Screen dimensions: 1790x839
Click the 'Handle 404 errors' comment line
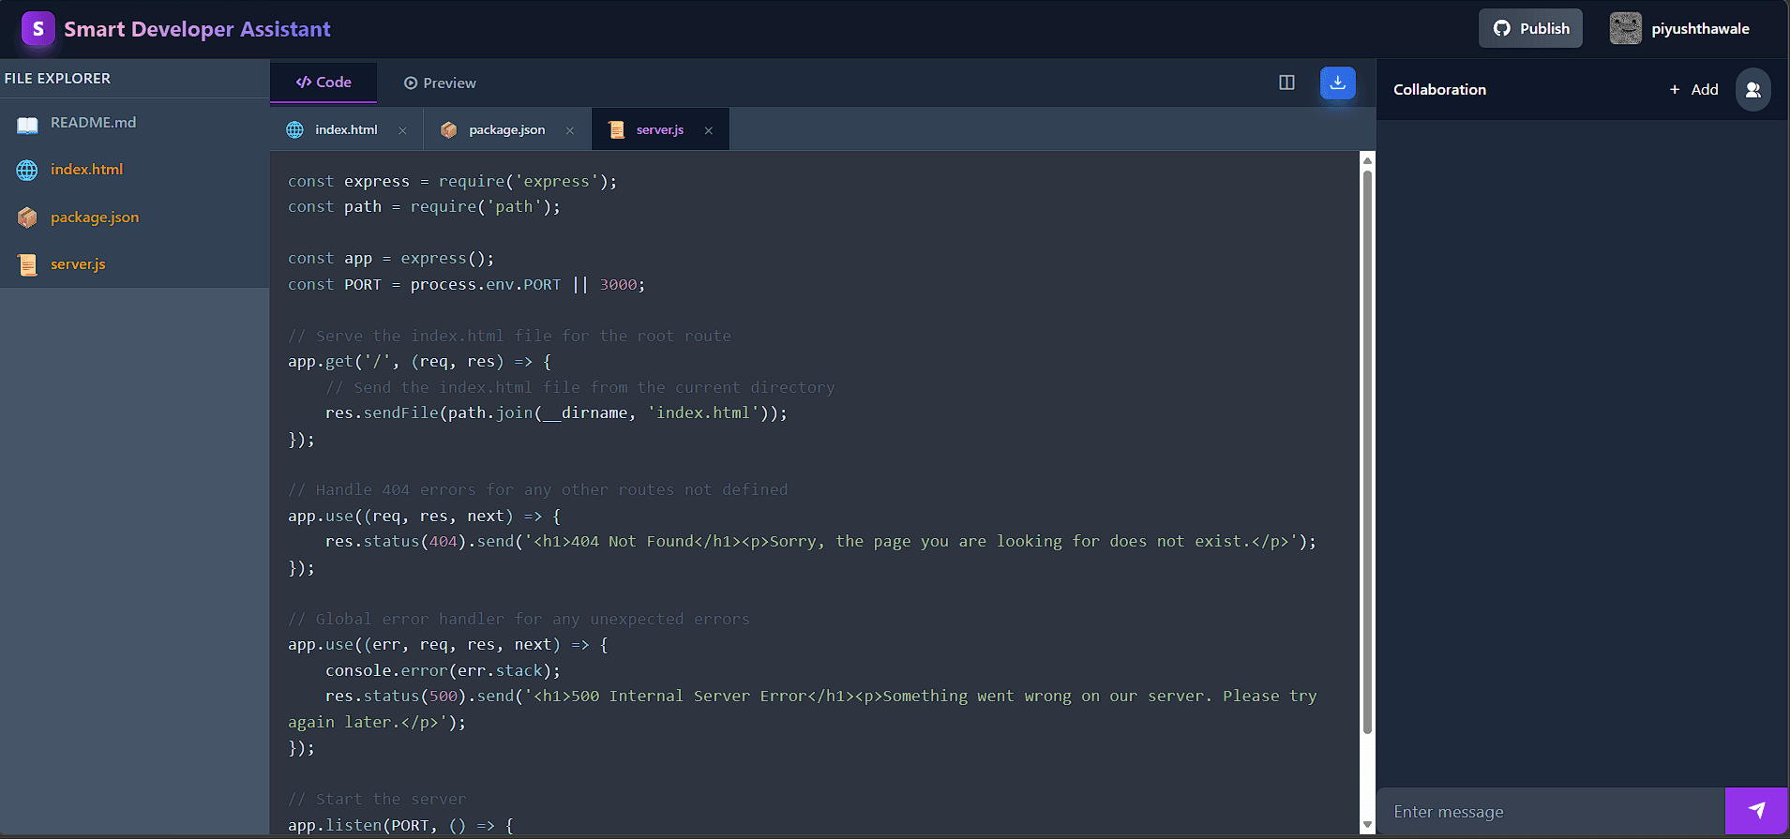pos(538,490)
